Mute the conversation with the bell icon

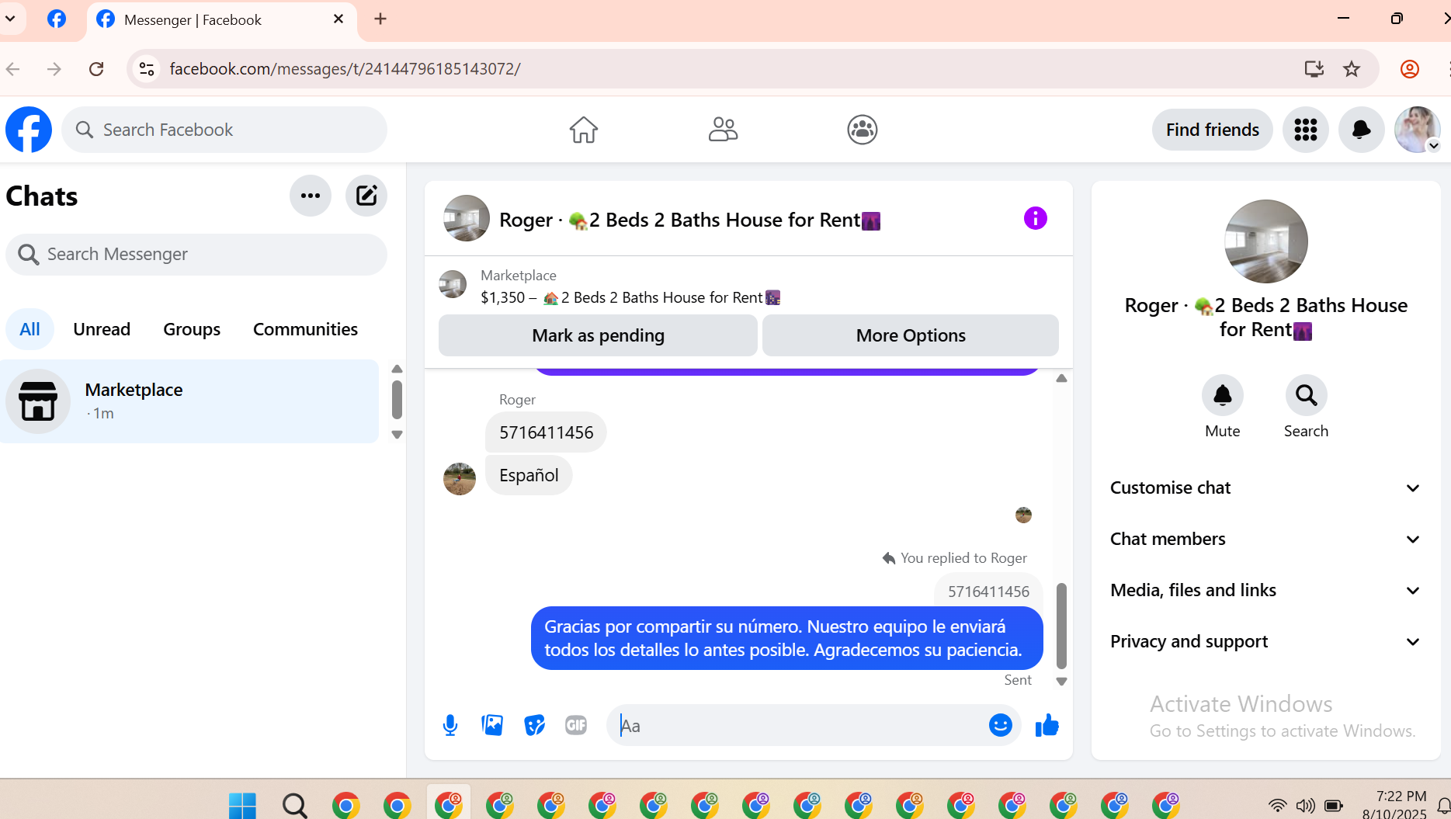1222,396
